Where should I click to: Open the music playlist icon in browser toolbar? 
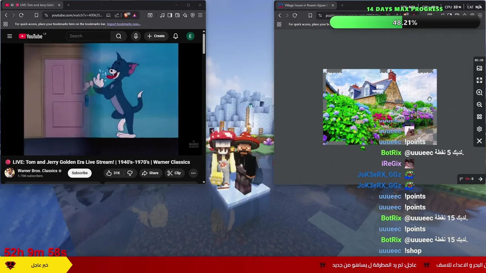point(162,15)
